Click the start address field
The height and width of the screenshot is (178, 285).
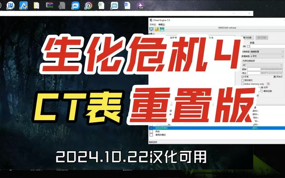pos(265,69)
